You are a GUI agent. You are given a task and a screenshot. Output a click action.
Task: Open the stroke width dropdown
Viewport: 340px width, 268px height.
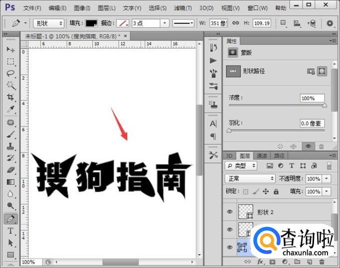pyautogui.click(x=165, y=23)
